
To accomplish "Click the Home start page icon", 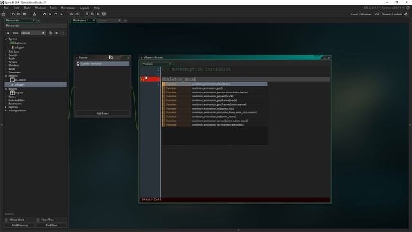I will pyautogui.click(x=3, y=14).
